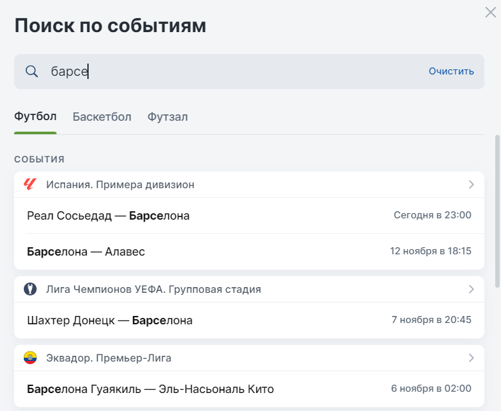
Task: Open league 'Испания. Примера дивизион'
Action: pos(249,184)
